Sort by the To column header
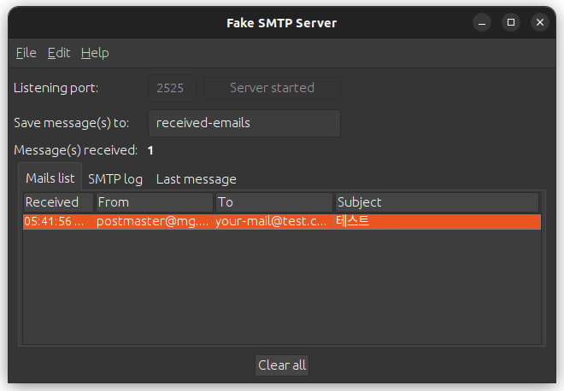This screenshot has width=564, height=391. click(x=273, y=202)
